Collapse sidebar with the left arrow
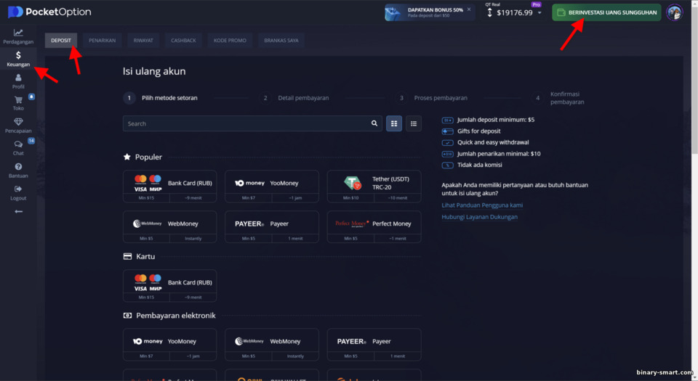 [x=18, y=211]
